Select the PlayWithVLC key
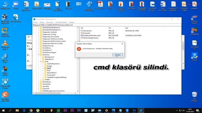Viewport: 202px width, 113px height. (52, 73)
